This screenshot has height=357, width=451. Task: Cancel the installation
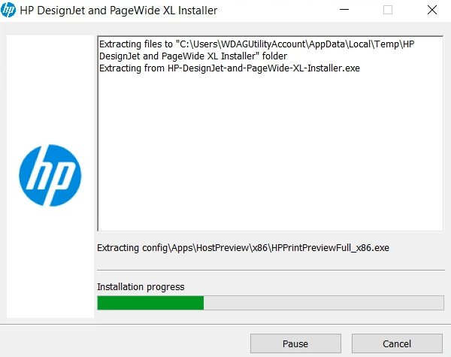tap(397, 343)
